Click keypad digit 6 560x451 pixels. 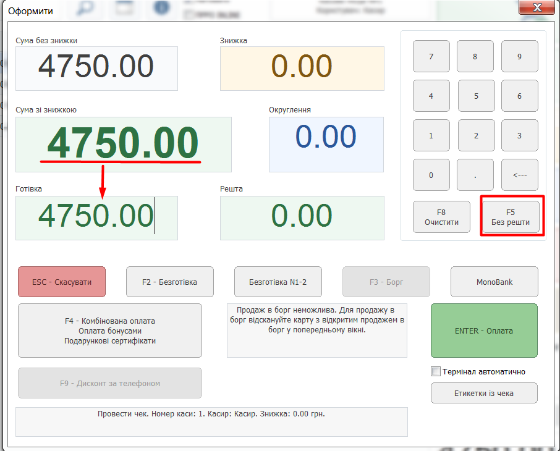(519, 96)
